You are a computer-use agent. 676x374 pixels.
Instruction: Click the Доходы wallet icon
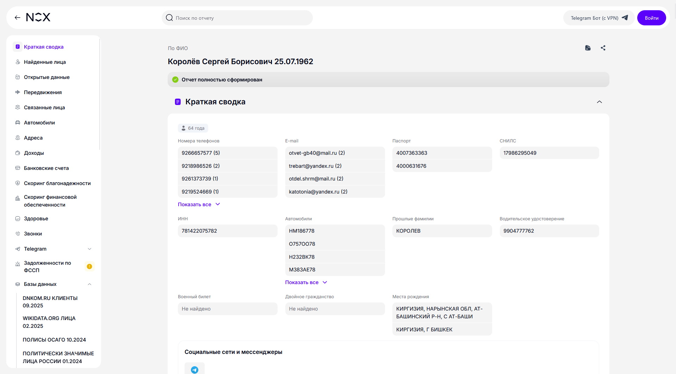tap(18, 153)
